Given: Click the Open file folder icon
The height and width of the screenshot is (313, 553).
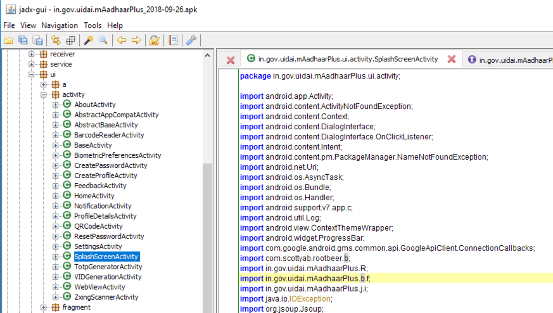Looking at the screenshot, I should click(8, 41).
